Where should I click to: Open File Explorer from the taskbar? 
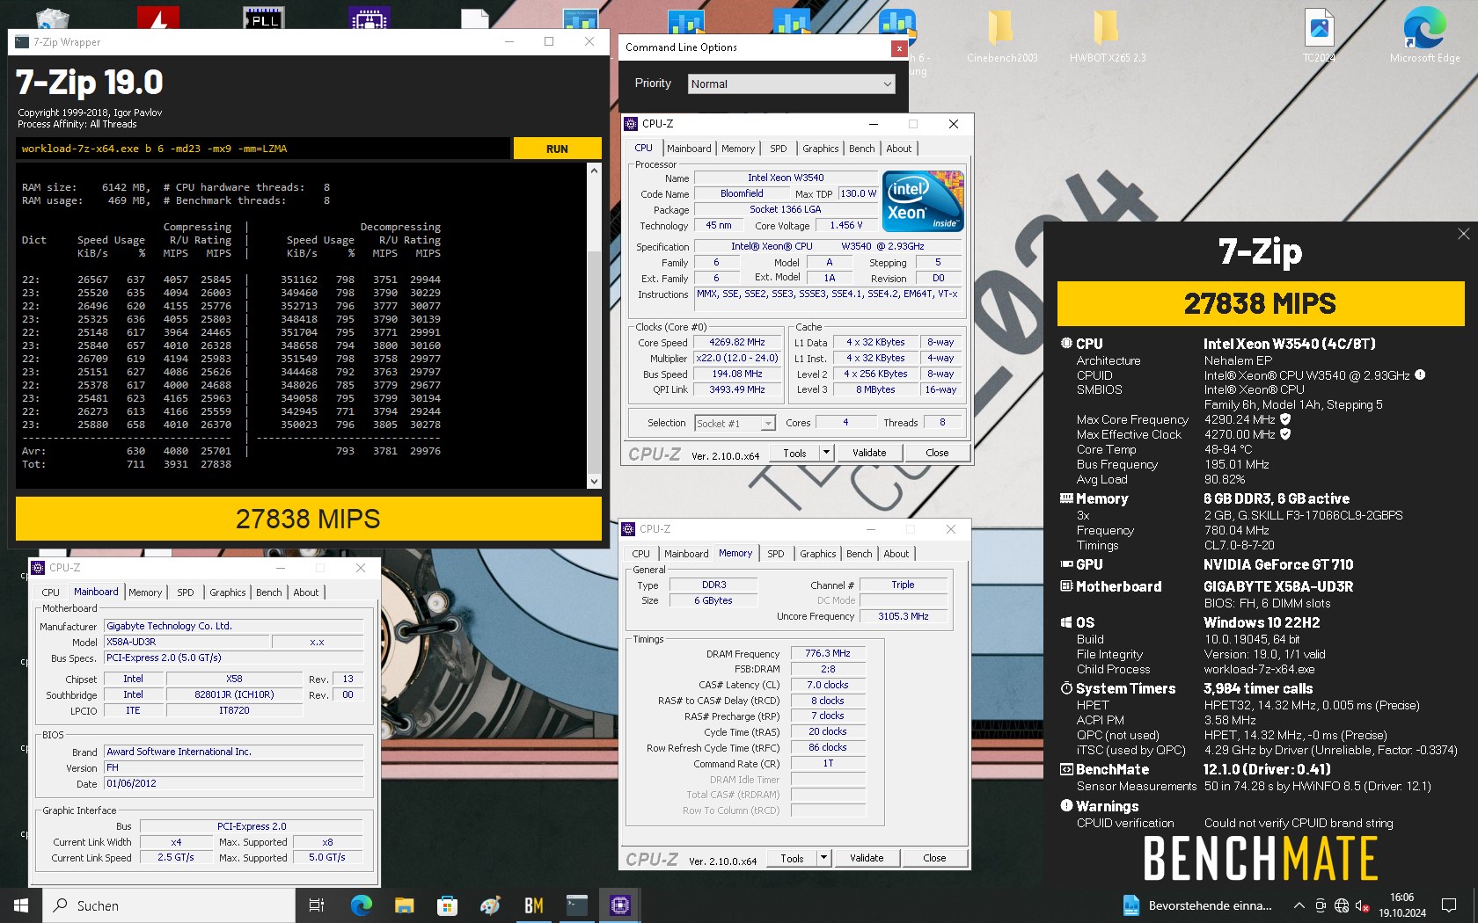[404, 905]
